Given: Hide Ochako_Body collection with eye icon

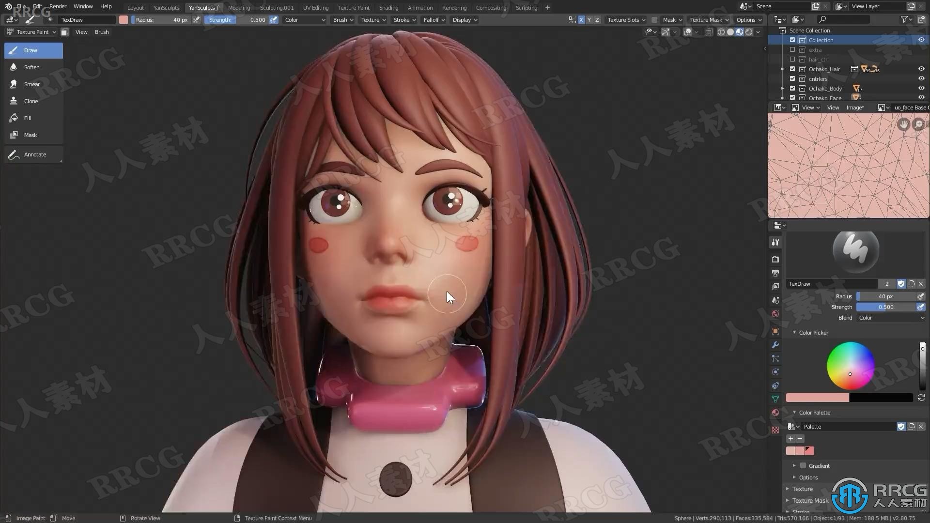Looking at the screenshot, I should click(921, 89).
